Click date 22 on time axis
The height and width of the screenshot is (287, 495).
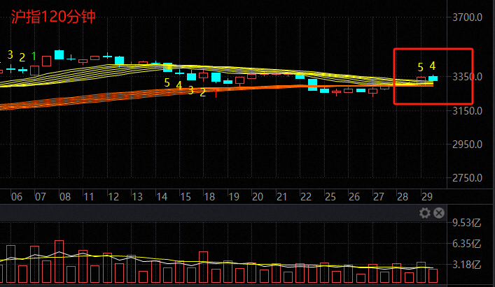click(x=306, y=197)
